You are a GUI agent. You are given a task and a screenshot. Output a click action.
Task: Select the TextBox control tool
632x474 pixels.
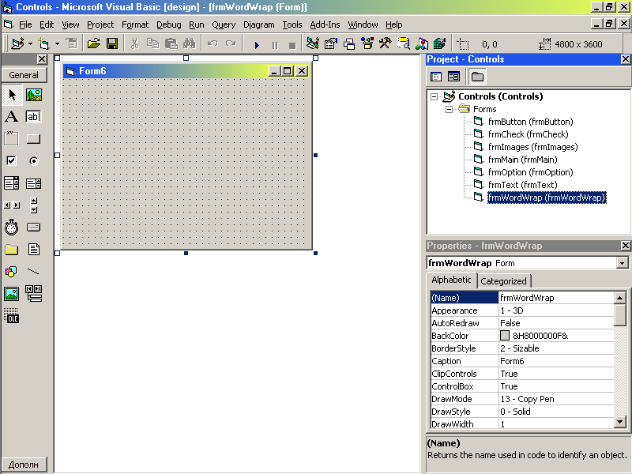coord(34,117)
